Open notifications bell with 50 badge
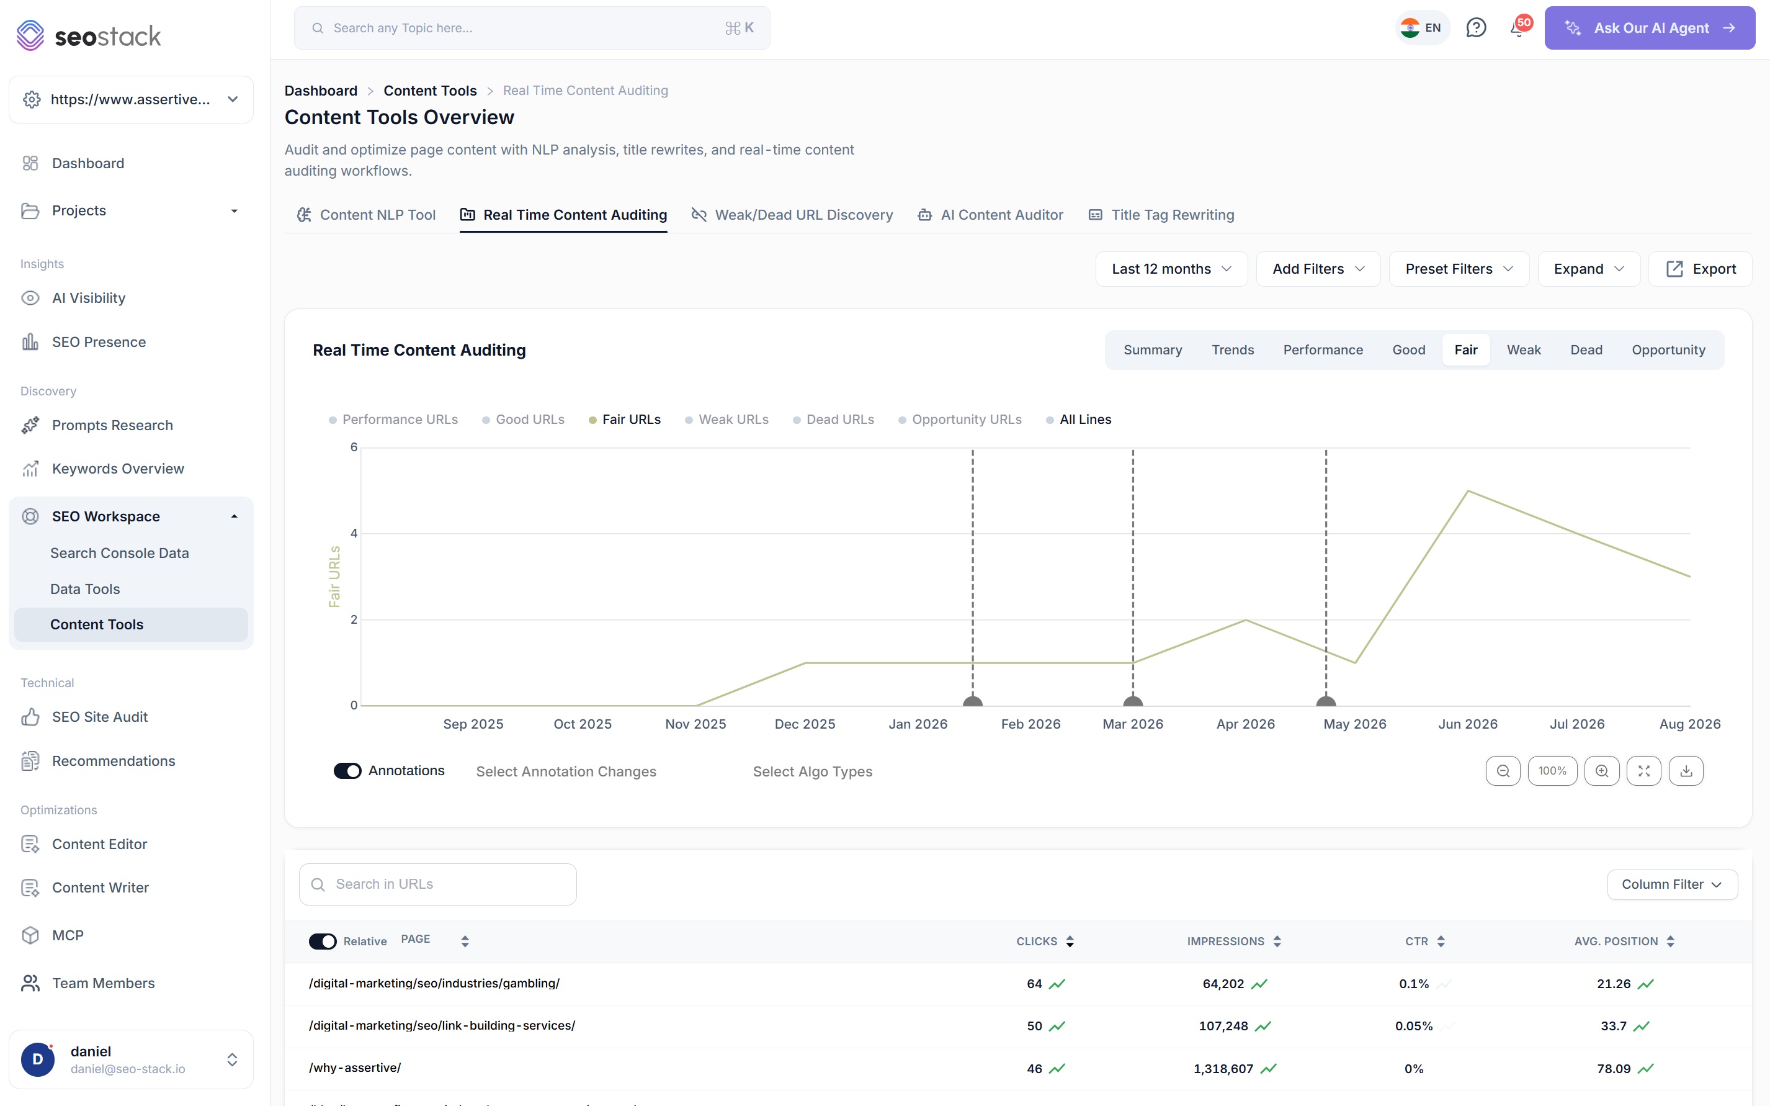1770x1106 pixels. coord(1519,28)
